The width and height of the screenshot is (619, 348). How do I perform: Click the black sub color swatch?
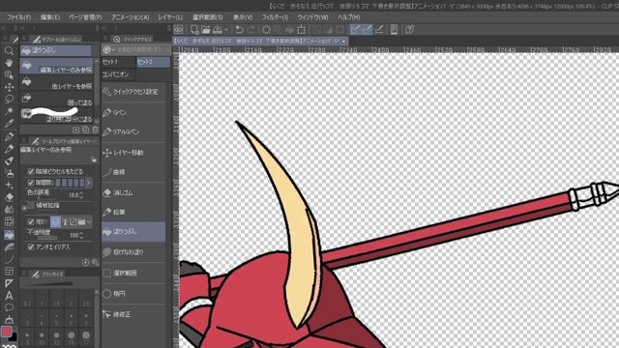[14, 337]
